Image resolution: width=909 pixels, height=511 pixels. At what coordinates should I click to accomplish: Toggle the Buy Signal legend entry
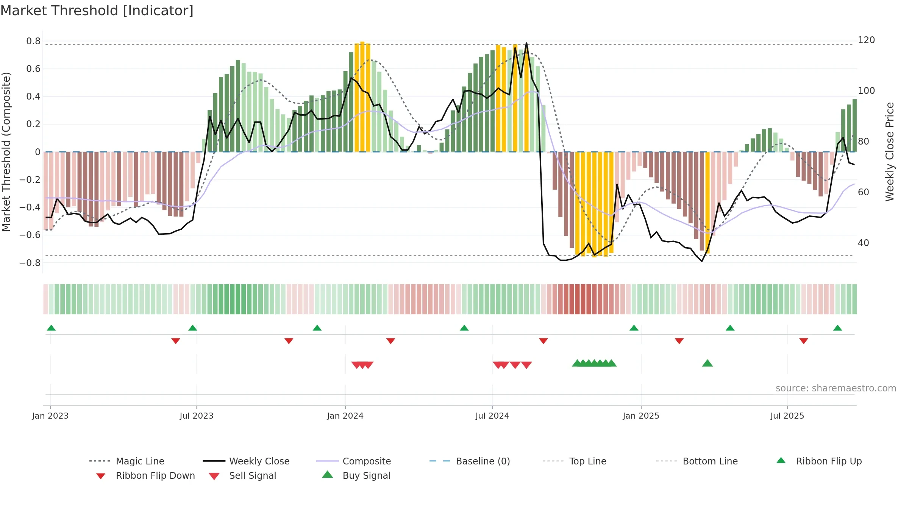356,475
